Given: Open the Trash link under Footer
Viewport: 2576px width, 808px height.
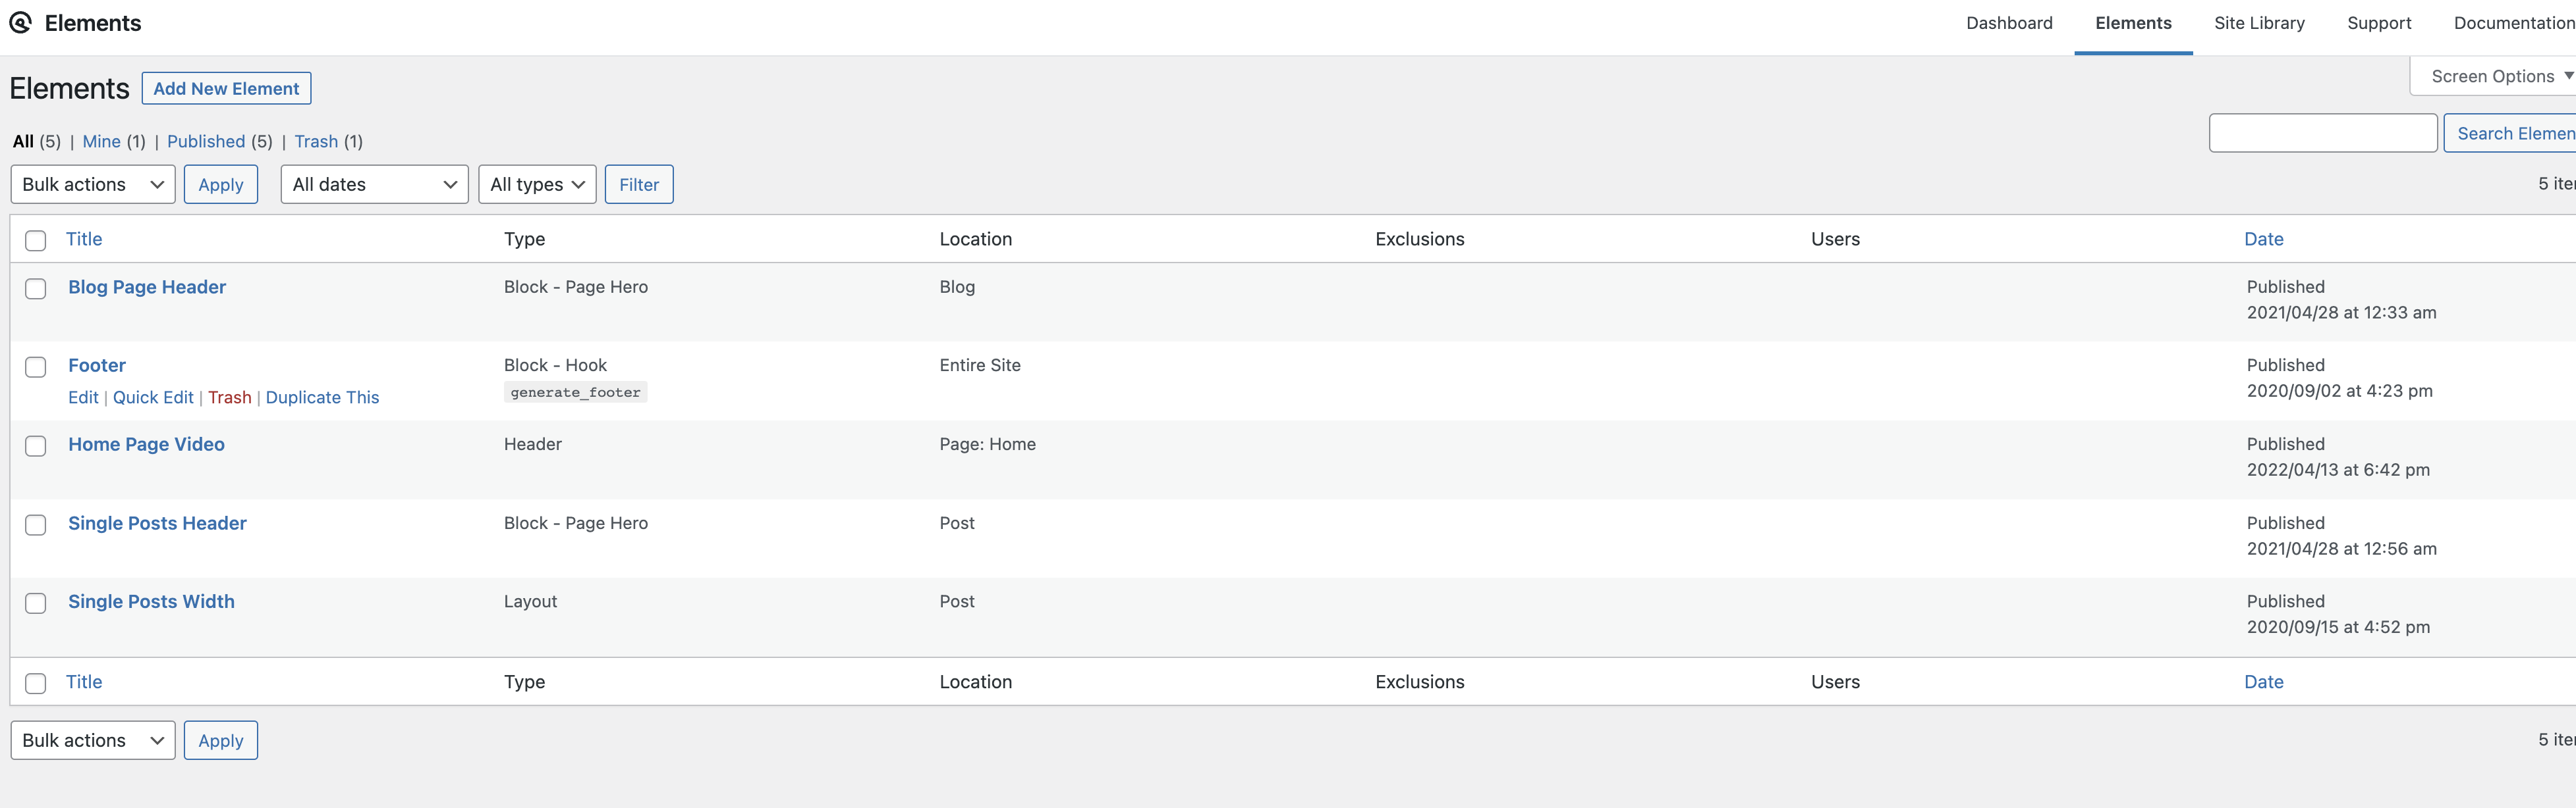Looking at the screenshot, I should tap(230, 397).
